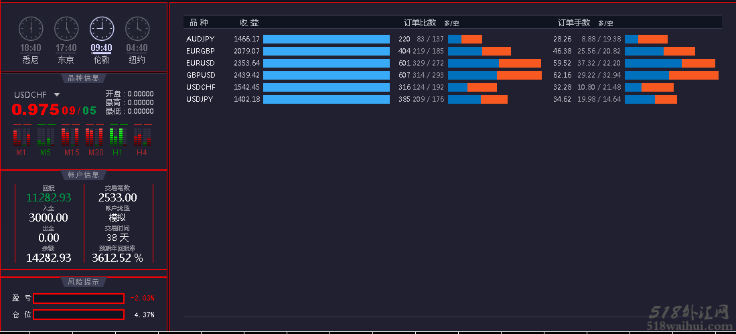
Task: Collapse the 风险提示 panel header
Action: click(x=84, y=282)
